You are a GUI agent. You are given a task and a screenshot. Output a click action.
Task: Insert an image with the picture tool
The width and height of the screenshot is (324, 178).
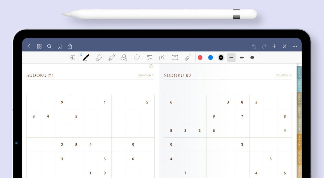coord(149,58)
